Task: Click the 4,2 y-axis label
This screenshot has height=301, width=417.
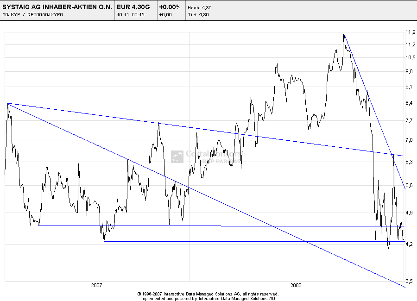Action: click(x=409, y=244)
